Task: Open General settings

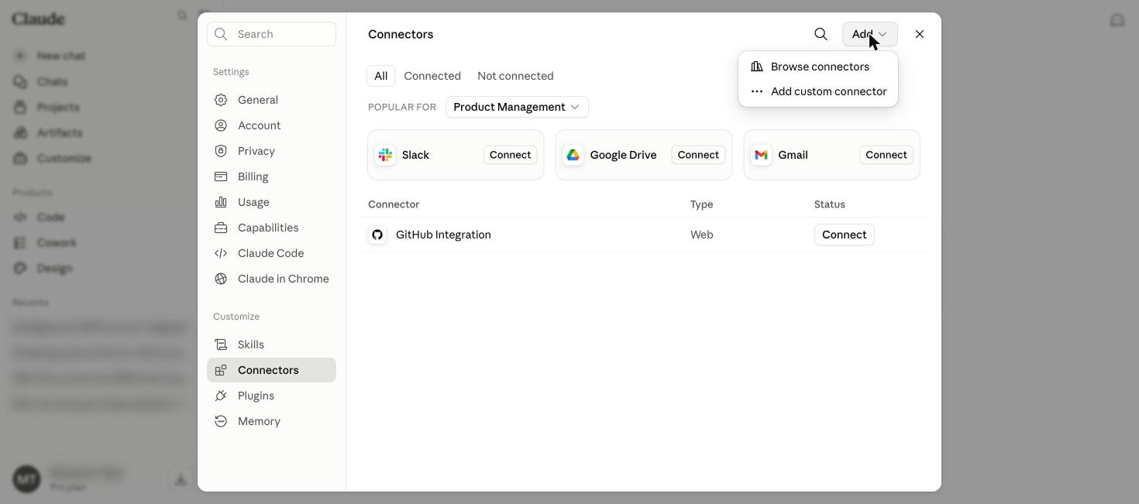Action: [271, 100]
